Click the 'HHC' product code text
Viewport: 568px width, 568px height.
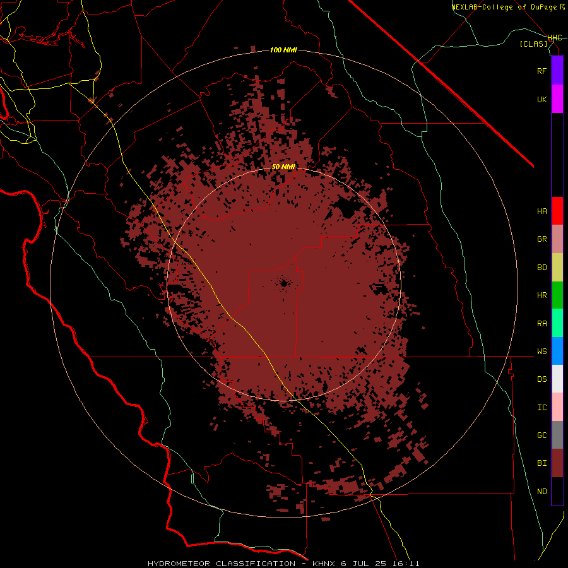click(x=555, y=38)
